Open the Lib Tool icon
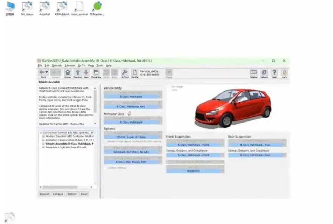The width and height of the screenshot is (333, 224). click(x=124, y=72)
